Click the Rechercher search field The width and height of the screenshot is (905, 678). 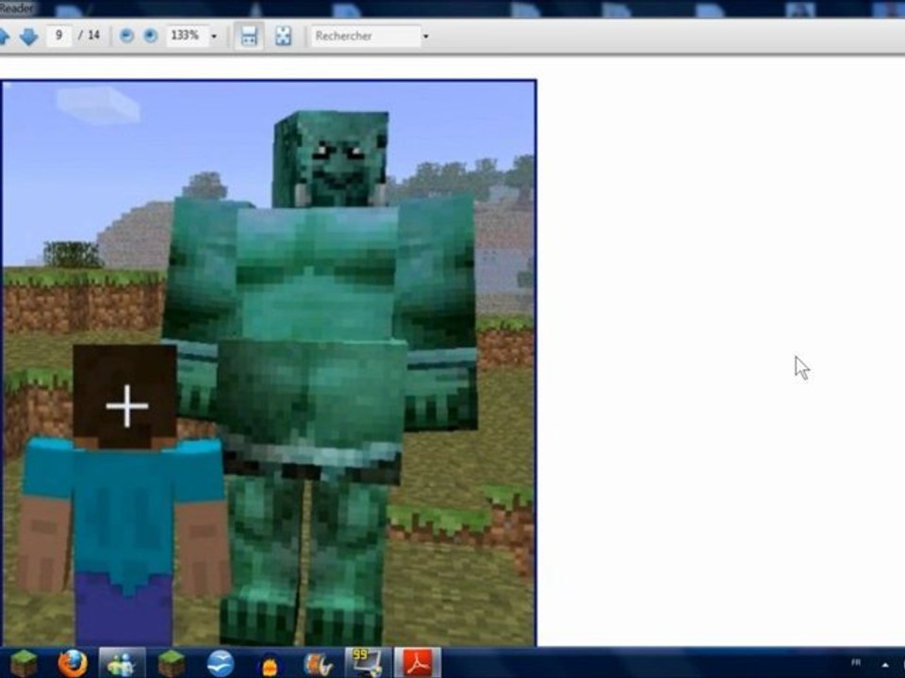tap(366, 36)
